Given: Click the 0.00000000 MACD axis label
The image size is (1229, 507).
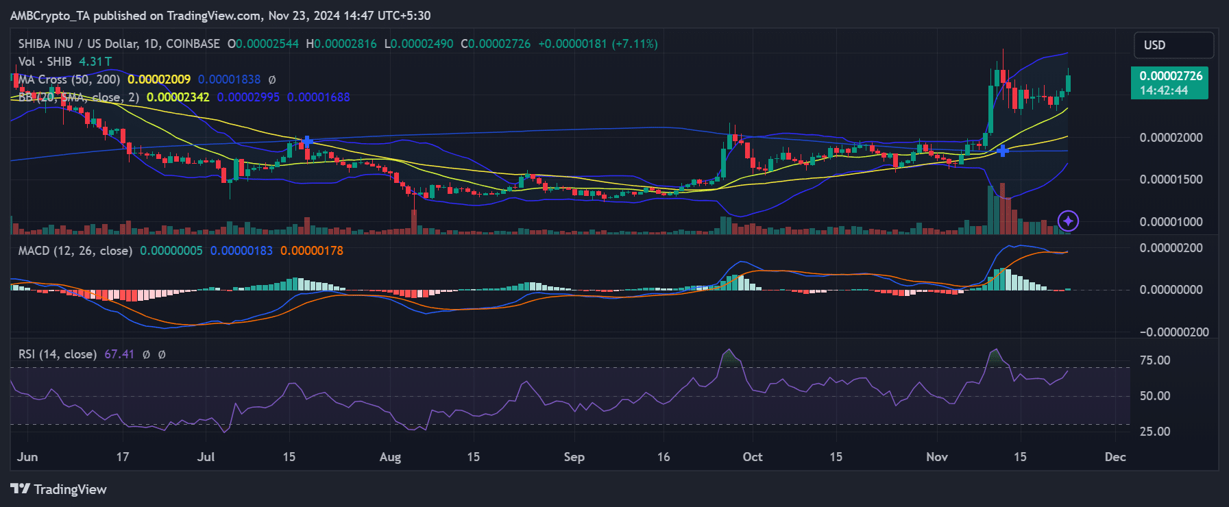Looking at the screenshot, I should click(1171, 290).
